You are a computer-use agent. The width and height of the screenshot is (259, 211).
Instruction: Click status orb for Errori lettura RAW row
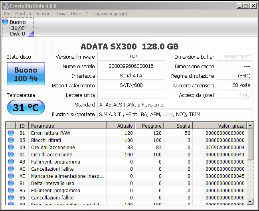[11, 133]
